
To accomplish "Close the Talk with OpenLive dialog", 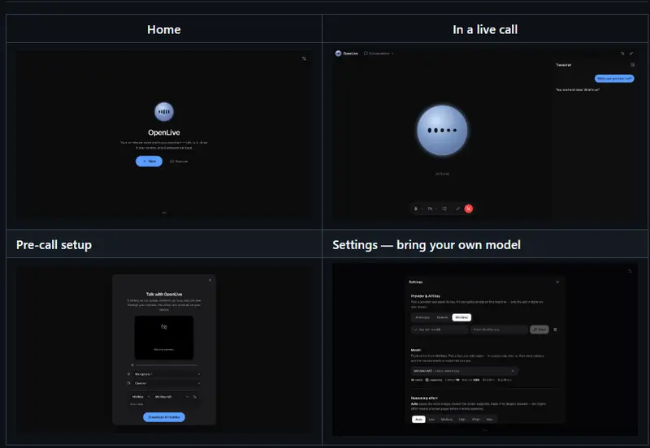I will coord(210,280).
